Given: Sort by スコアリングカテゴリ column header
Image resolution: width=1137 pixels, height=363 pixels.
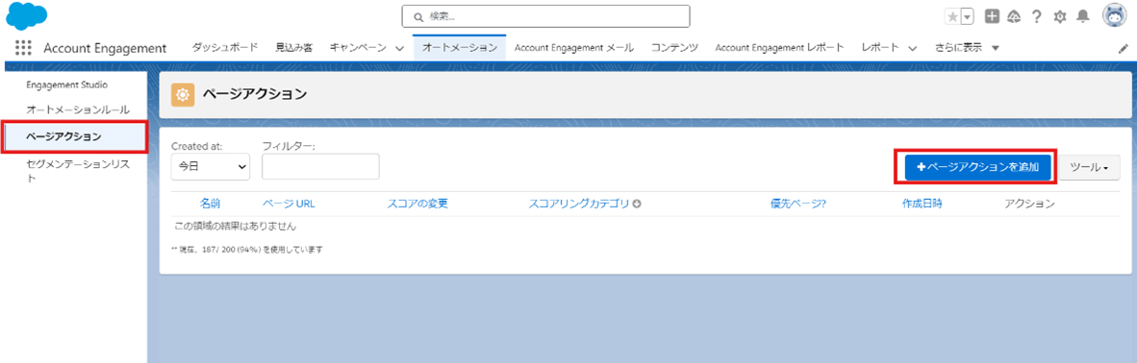Looking at the screenshot, I should [579, 204].
